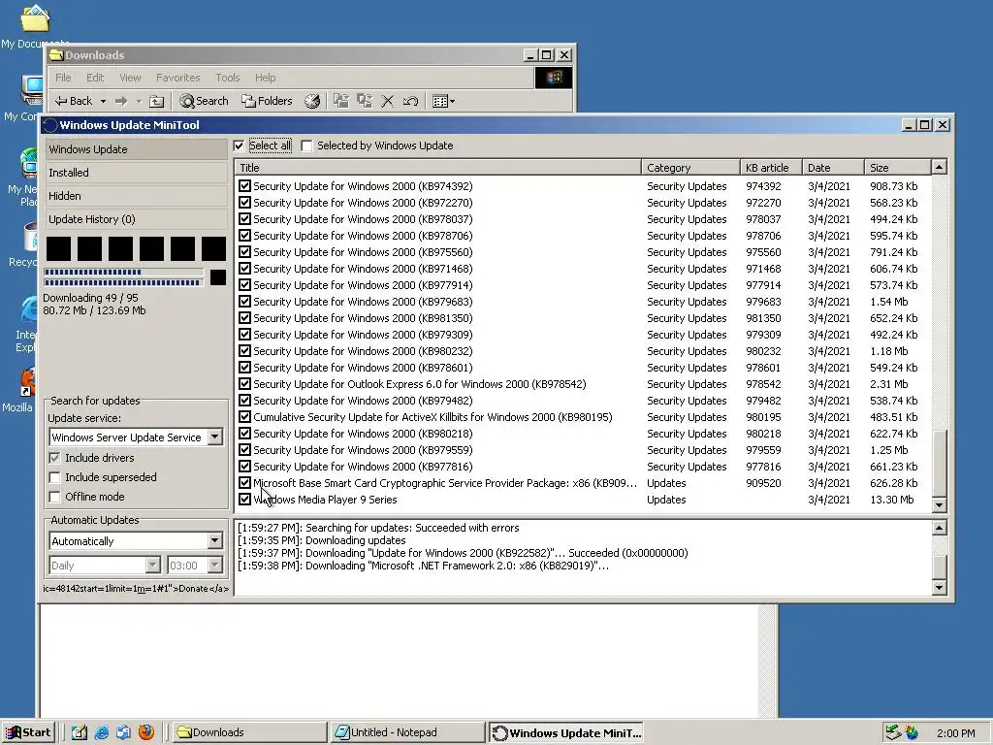Switch to the Downloads taskbar button
The width and height of the screenshot is (993, 745).
point(249,732)
